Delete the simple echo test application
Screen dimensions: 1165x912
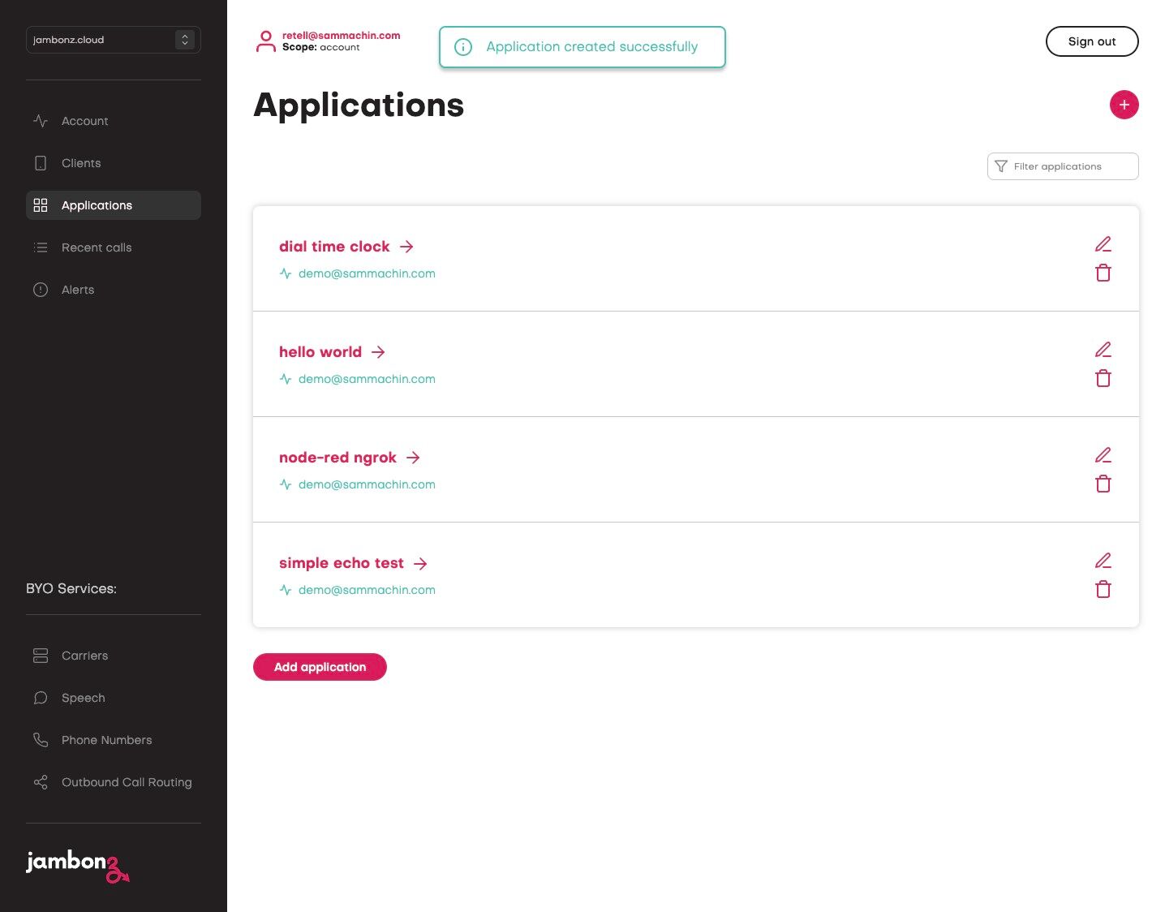coord(1103,590)
